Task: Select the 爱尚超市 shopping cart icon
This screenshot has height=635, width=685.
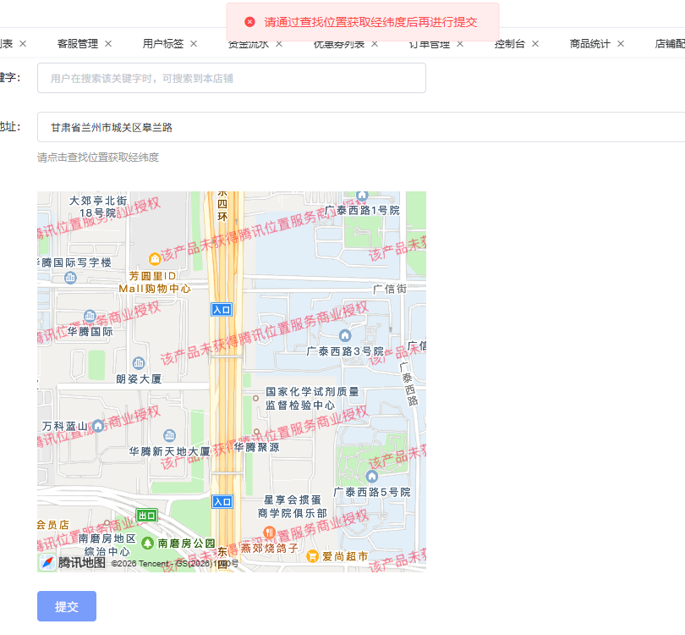Action: point(312,556)
